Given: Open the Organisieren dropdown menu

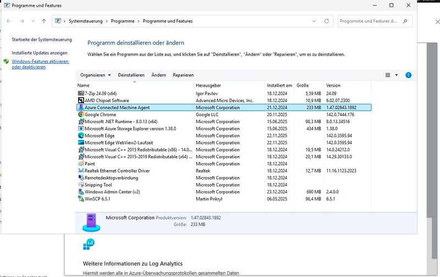Looking at the screenshot, I should [x=95, y=75].
